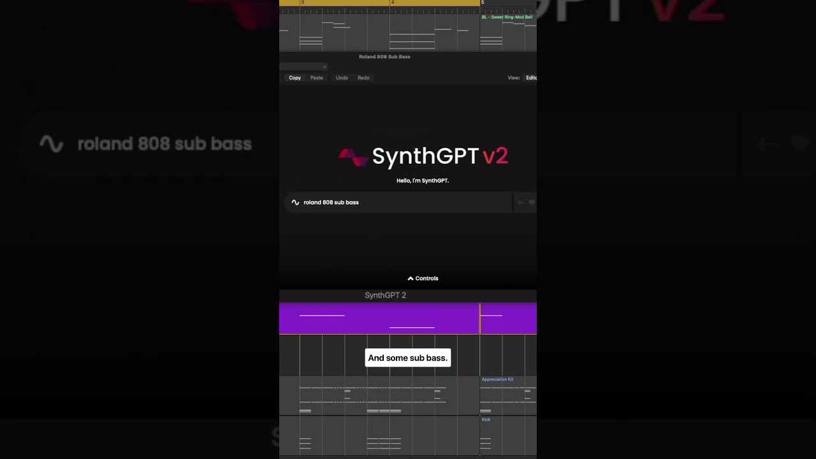Image resolution: width=816 pixels, height=459 pixels.
Task: Select the 'BL - Sweet Ring-Mod Bell' region
Action: [x=509, y=32]
